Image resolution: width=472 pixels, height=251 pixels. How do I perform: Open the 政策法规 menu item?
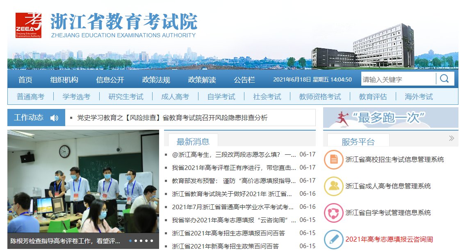156,80
